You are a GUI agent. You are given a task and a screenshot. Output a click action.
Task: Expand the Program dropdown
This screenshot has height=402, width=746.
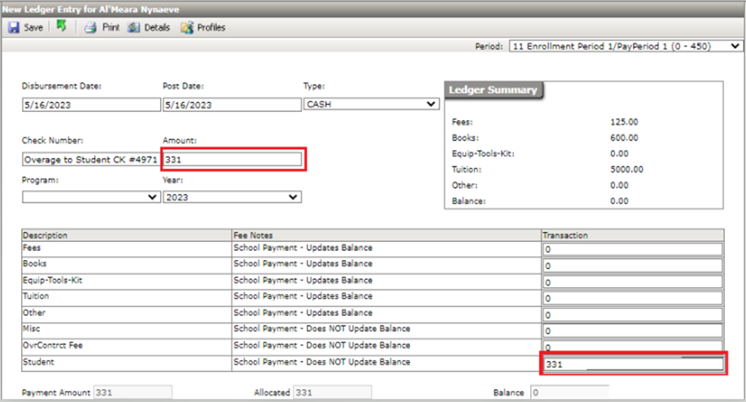pos(90,197)
